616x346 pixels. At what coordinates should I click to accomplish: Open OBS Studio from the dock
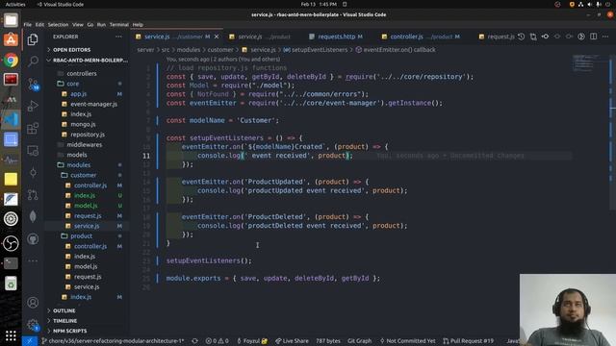(11, 243)
